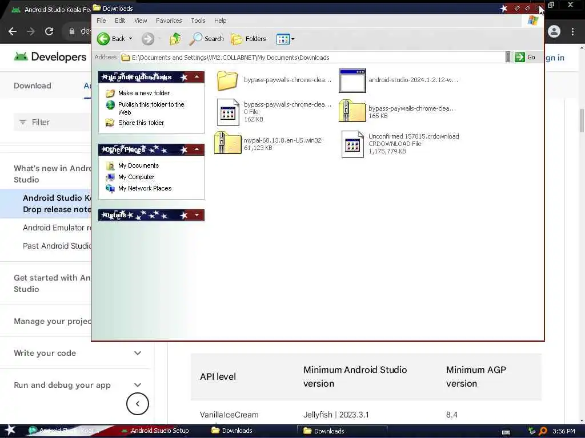This screenshot has height=438, width=585.
Task: Switch to Android Studio Setup taskbar item
Action: 155,431
